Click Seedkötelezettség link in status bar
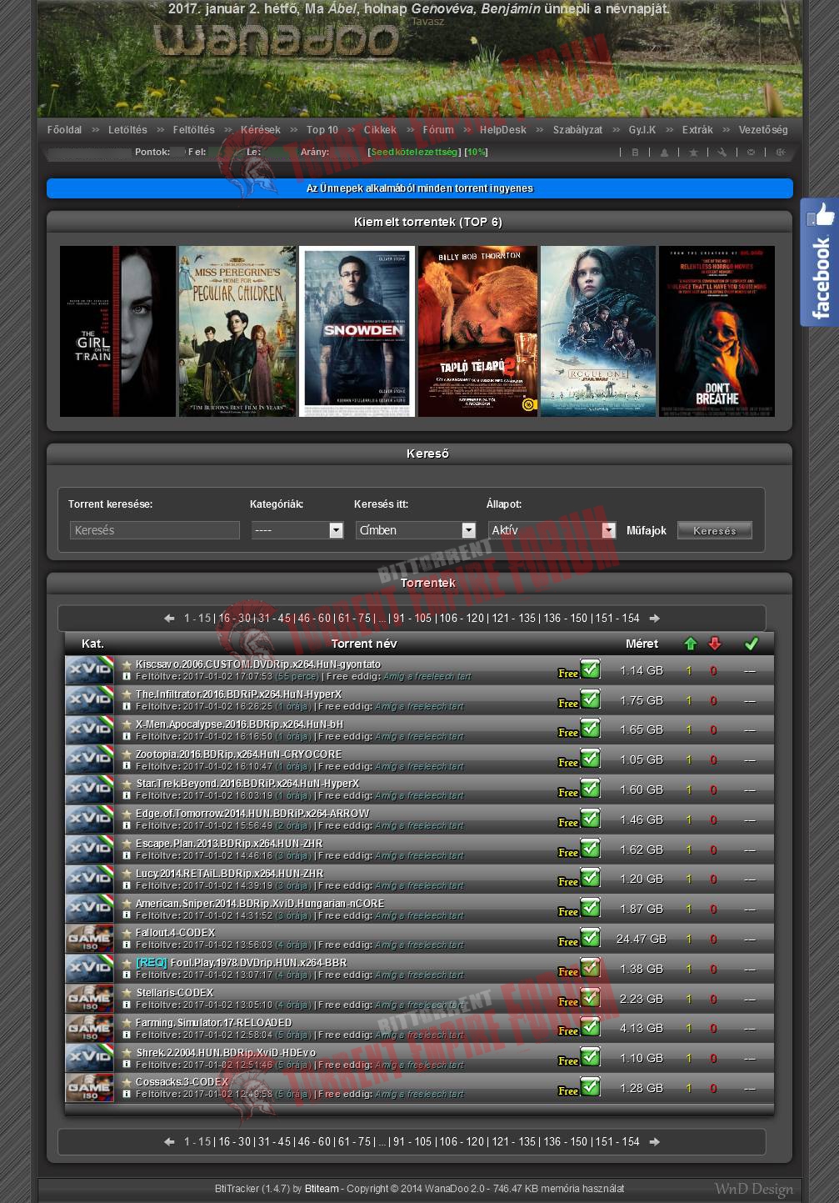The width and height of the screenshot is (839, 1203). coord(414,153)
